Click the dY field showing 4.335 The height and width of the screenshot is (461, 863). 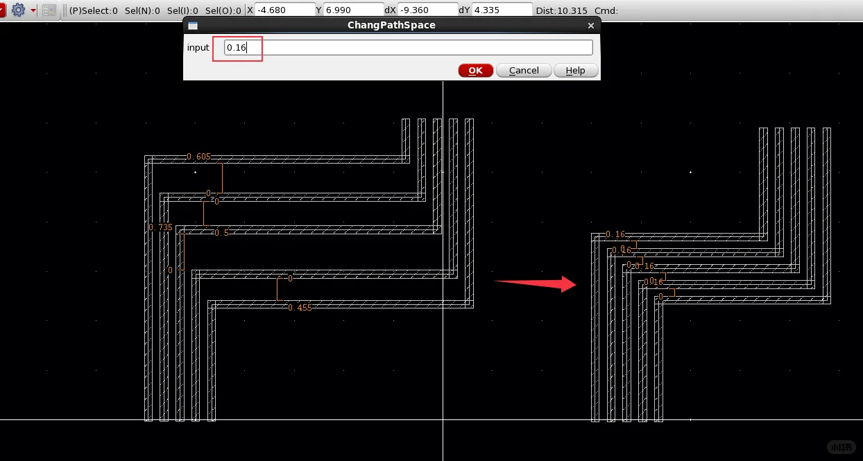point(502,10)
